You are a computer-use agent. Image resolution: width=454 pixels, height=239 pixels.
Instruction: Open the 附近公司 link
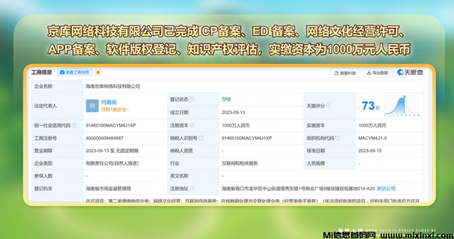pyautogui.click(x=386, y=188)
